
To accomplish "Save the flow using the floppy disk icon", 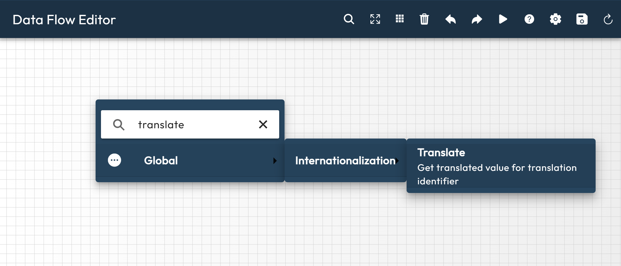I will [x=582, y=19].
